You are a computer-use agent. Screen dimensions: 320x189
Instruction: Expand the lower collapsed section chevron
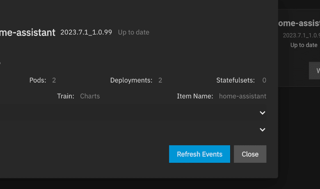click(262, 130)
